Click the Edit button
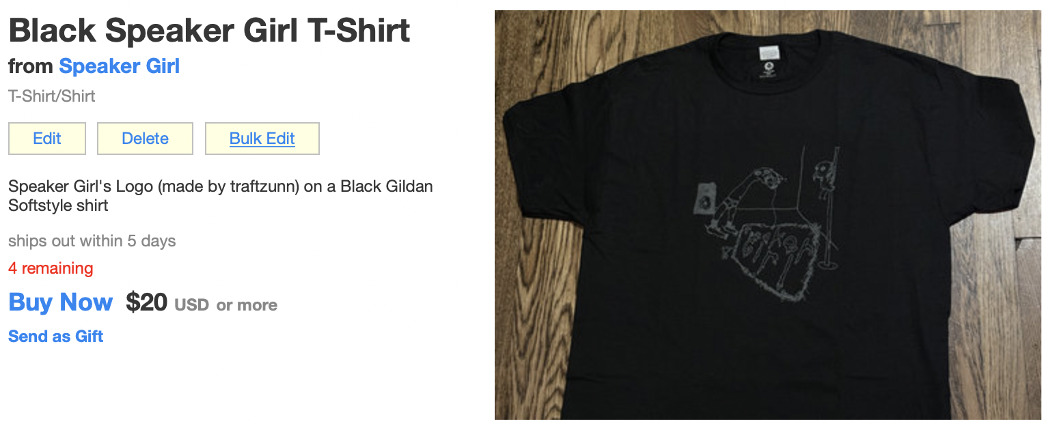 point(47,139)
